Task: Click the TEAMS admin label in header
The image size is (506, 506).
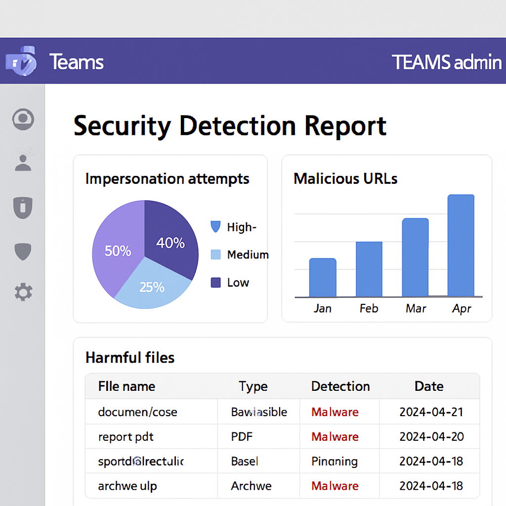Action: 447,62
